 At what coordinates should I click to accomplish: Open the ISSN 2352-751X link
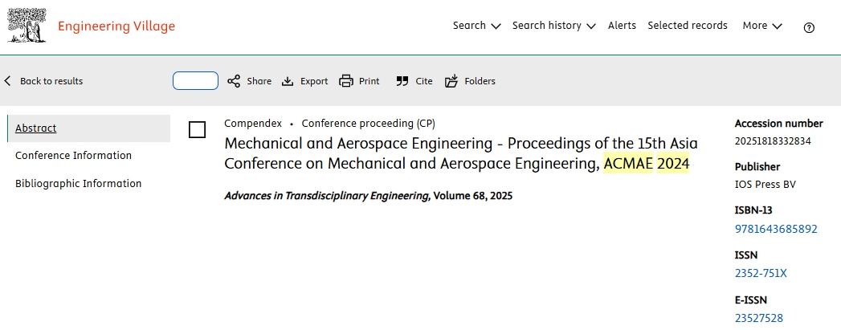(761, 273)
